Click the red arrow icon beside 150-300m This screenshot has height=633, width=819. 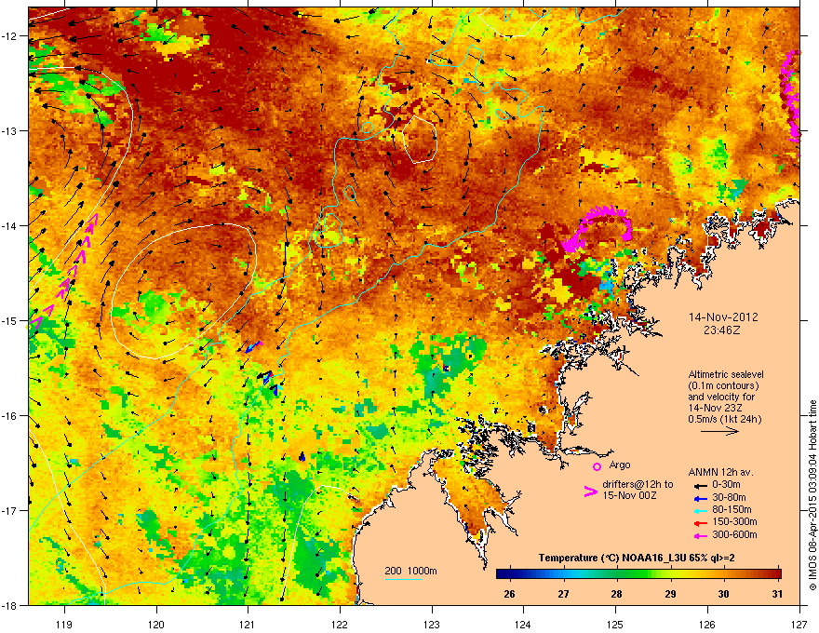tap(701, 523)
